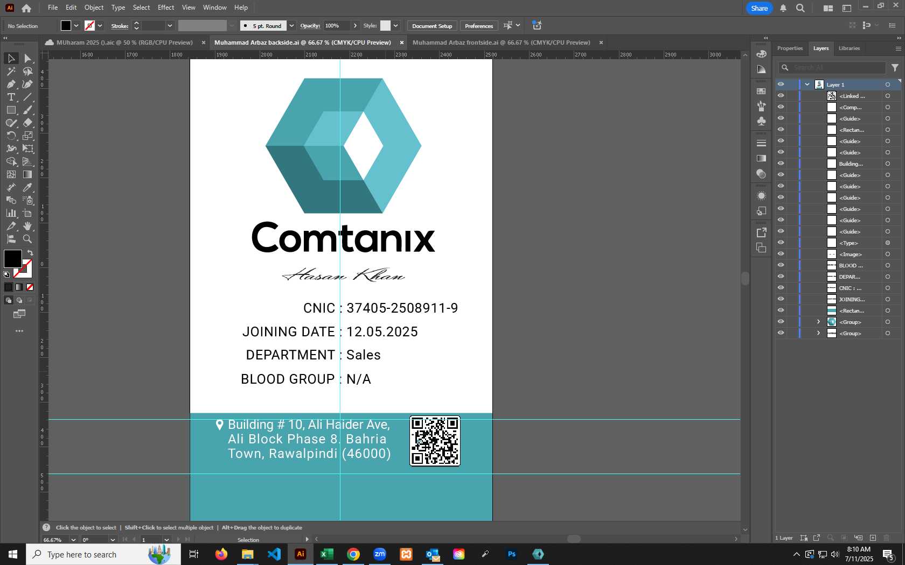This screenshot has height=565, width=905.
Task: Select the Gradient tool
Action: click(x=27, y=174)
